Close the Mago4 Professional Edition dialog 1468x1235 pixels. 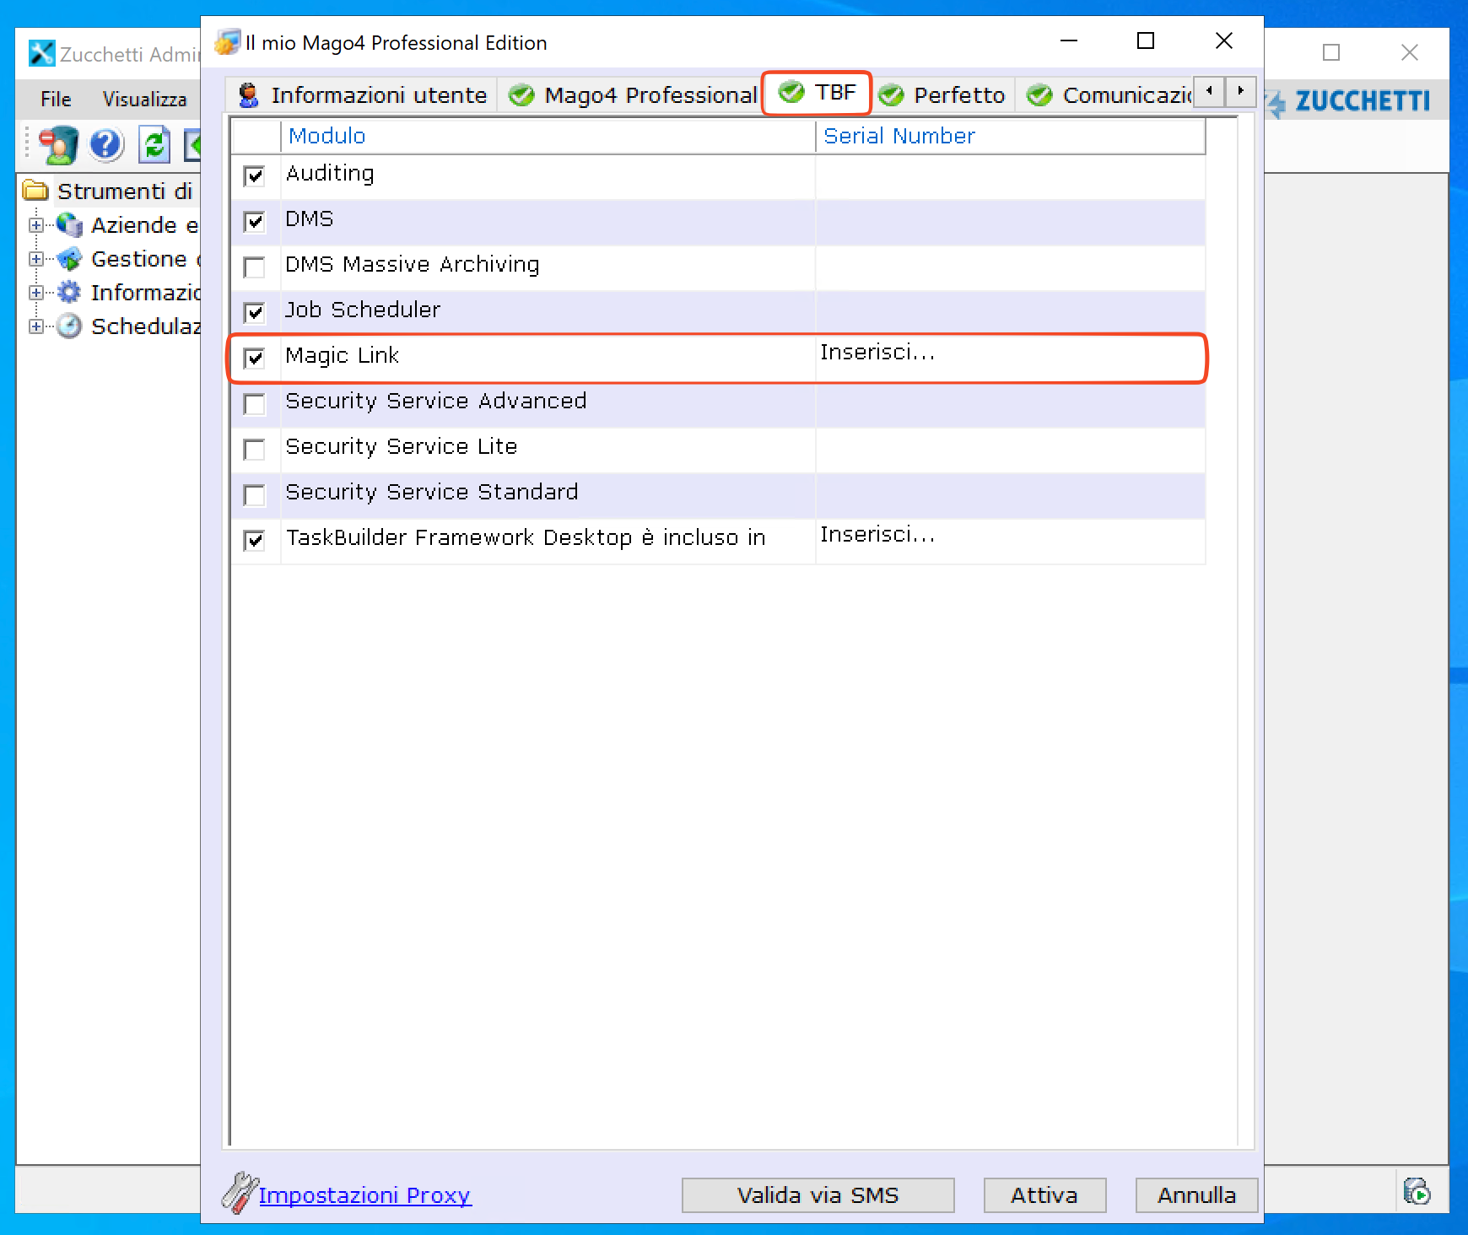pos(1224,40)
